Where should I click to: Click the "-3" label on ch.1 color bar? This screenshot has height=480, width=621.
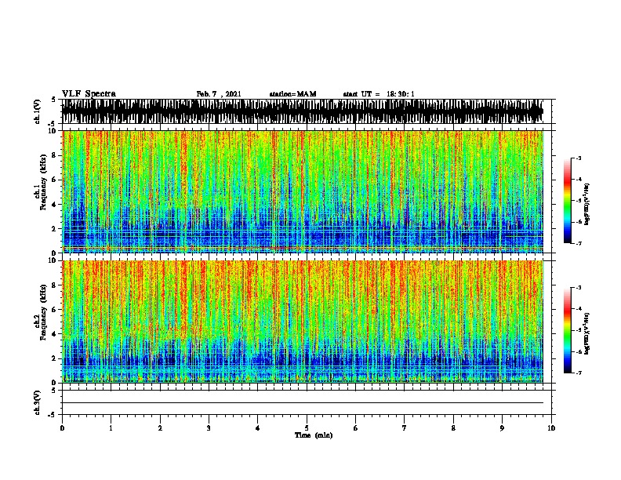(x=579, y=158)
